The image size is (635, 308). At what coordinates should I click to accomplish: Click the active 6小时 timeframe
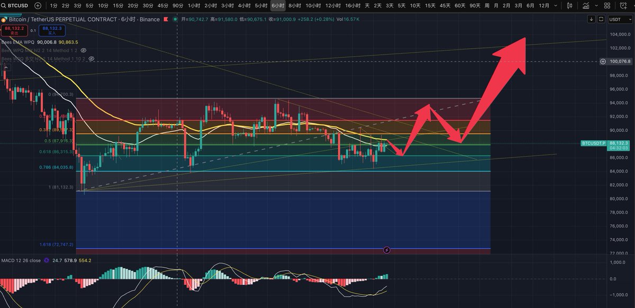pos(278,6)
